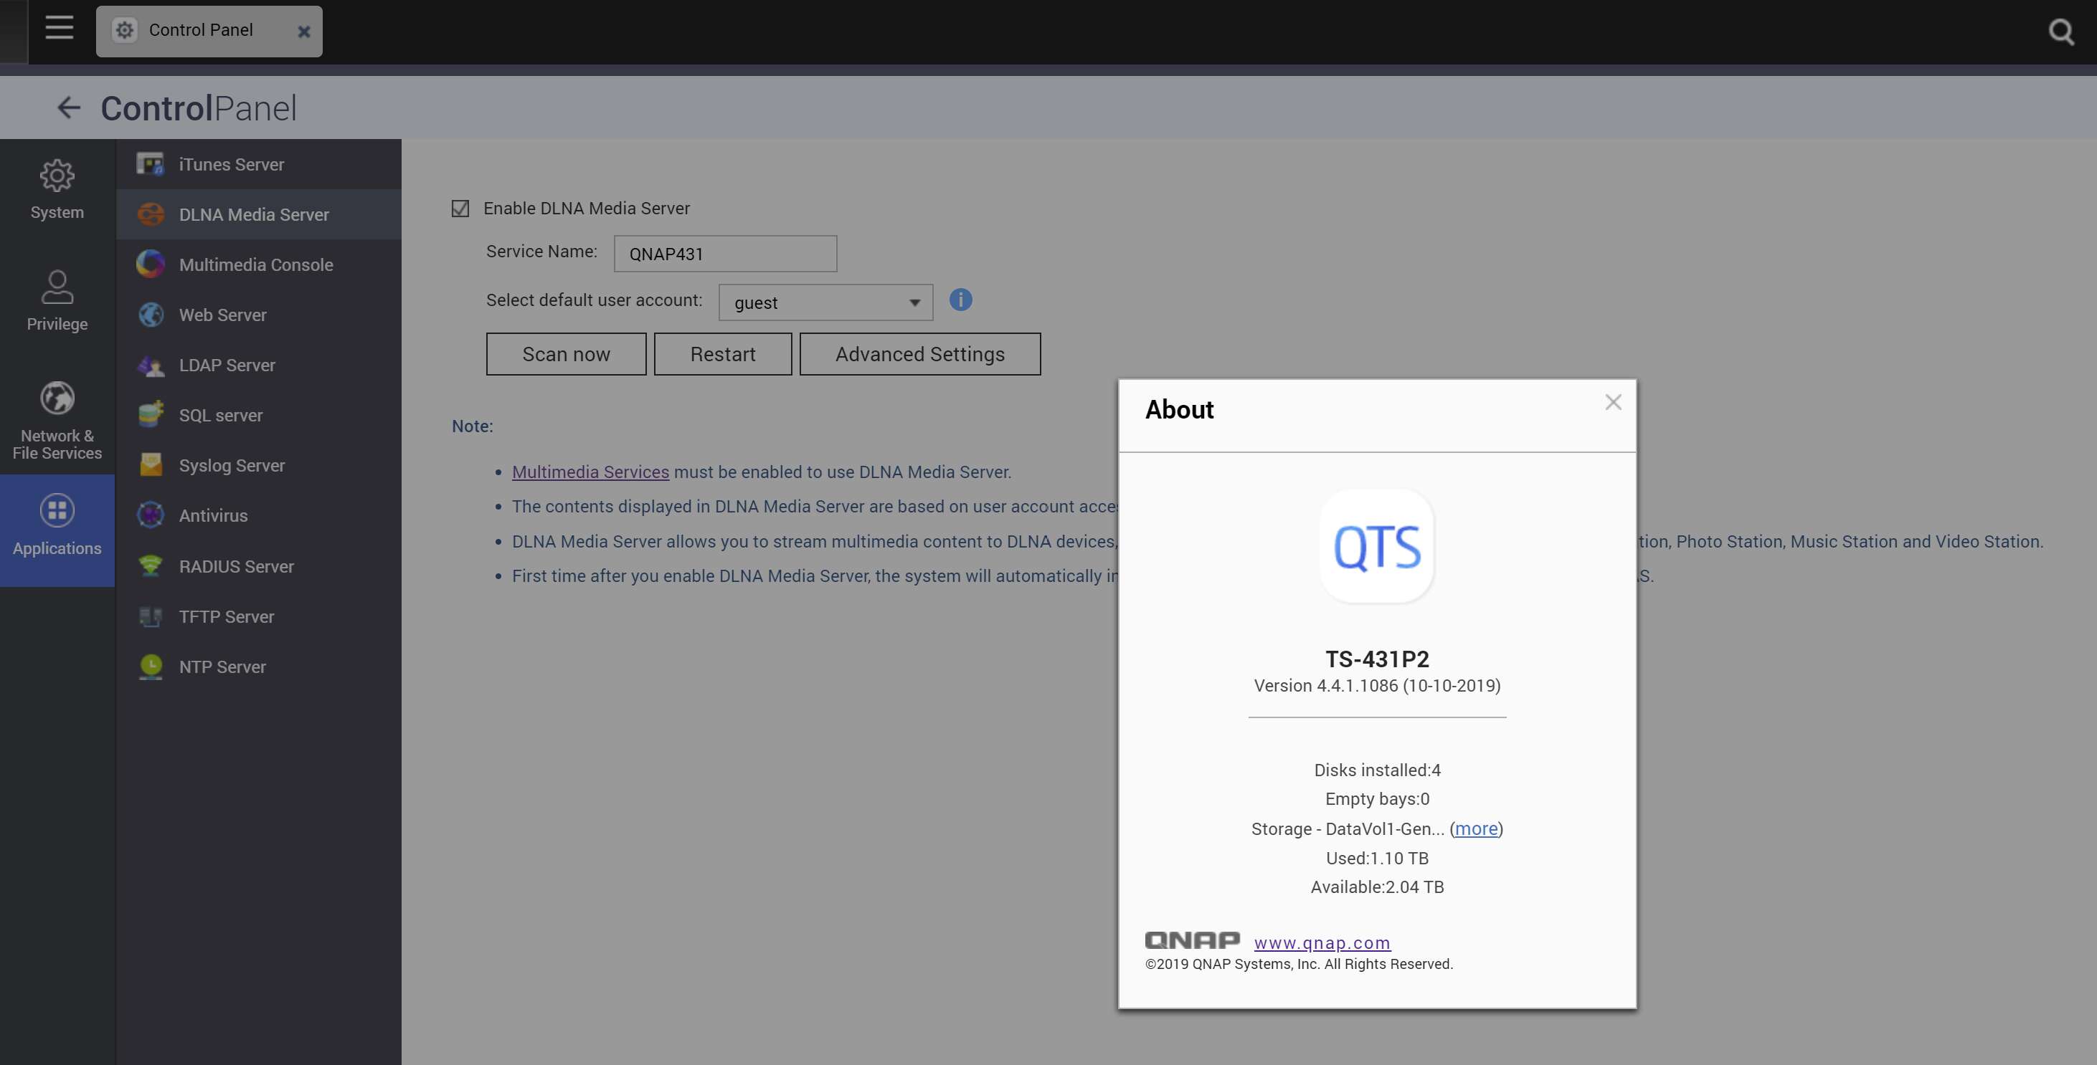Click 'Empty bays:0' text

(x=1376, y=799)
